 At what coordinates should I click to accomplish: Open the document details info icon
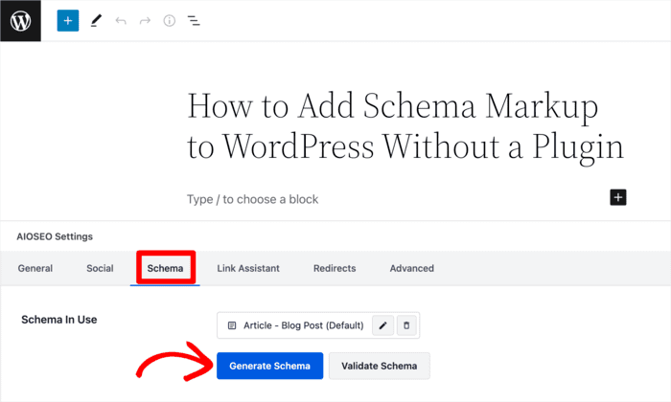[x=170, y=20]
